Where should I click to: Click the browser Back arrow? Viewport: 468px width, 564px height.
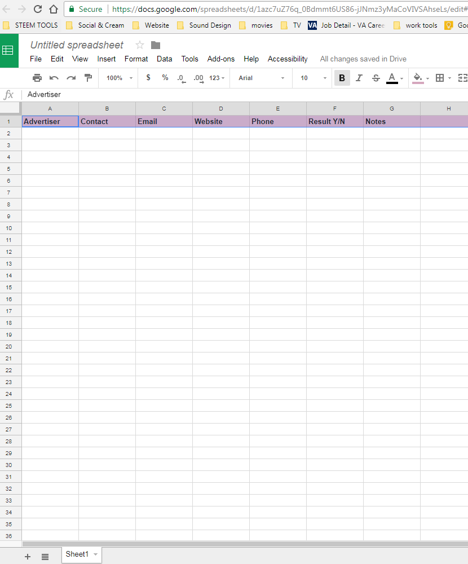tap(6, 9)
